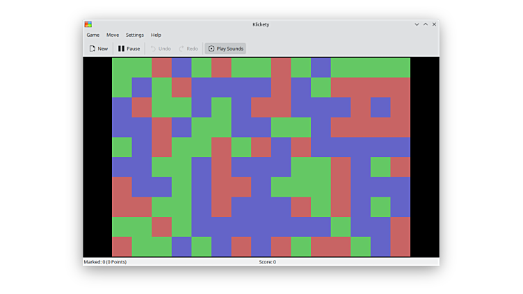Click the Marked points status bar text

pyautogui.click(x=105, y=262)
